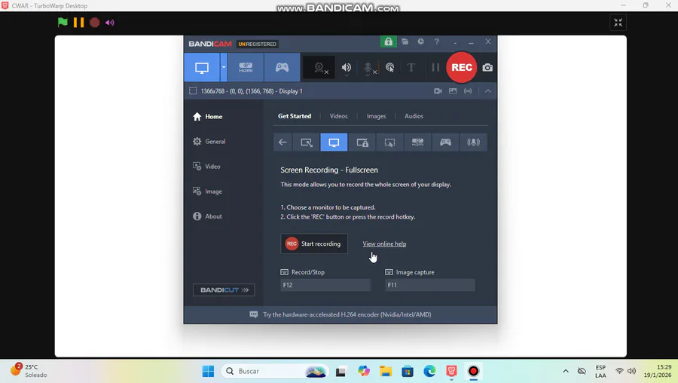The image size is (678, 383).
Task: Click the green flag in TurboWarp
Action: pyautogui.click(x=63, y=23)
